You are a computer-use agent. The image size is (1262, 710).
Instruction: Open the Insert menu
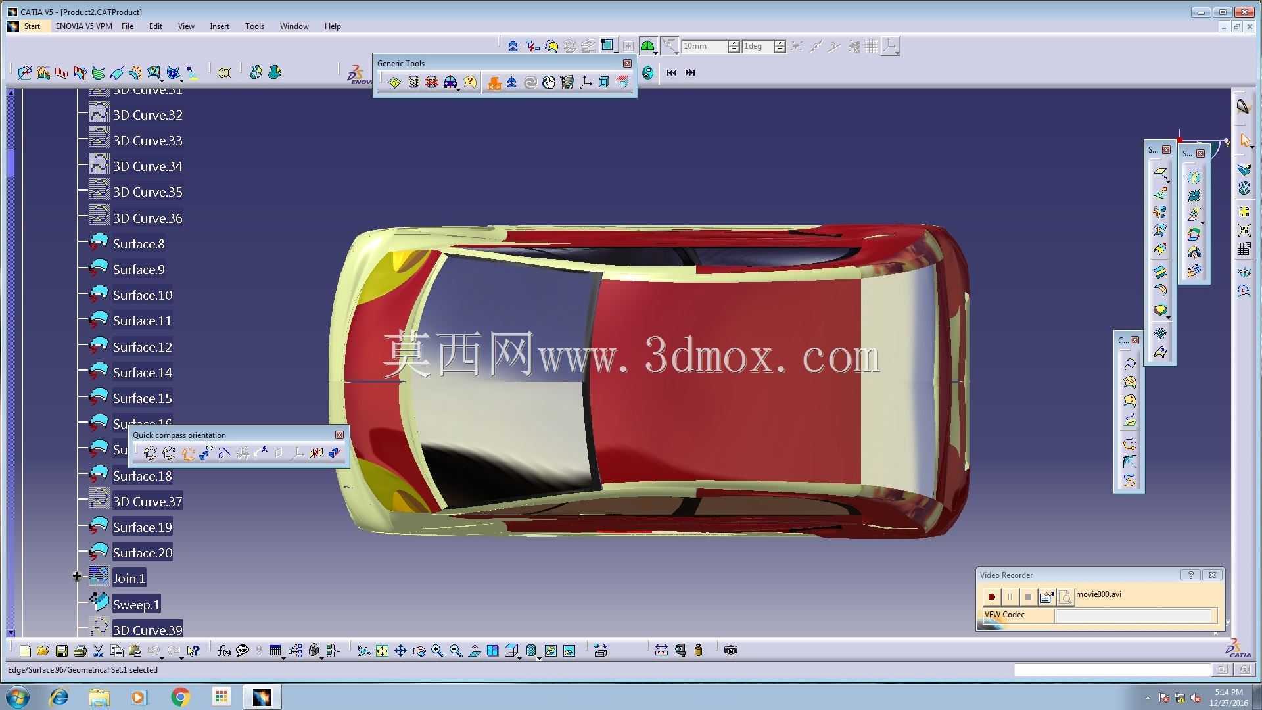(x=220, y=26)
